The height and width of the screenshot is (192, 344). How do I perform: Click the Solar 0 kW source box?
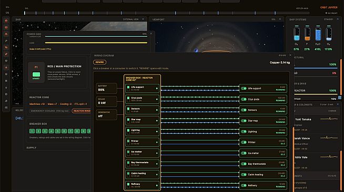coord(106,101)
